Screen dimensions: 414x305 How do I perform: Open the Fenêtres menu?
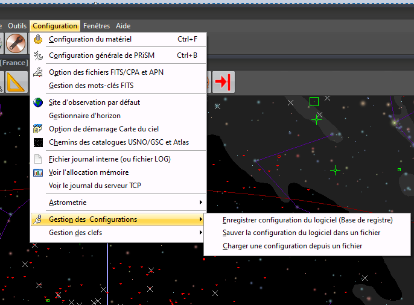click(97, 26)
